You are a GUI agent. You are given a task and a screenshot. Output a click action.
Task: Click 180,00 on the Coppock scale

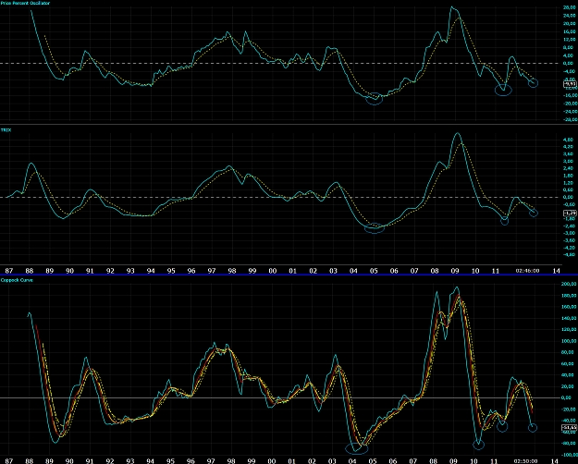[569, 295]
